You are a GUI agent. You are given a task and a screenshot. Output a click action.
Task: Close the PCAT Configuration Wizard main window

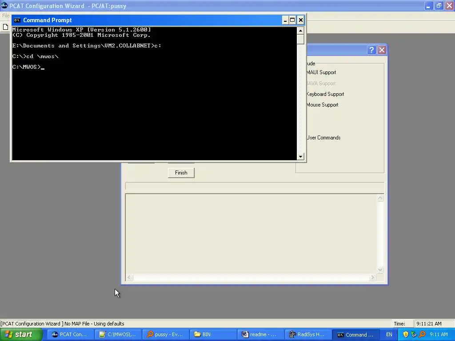click(x=450, y=6)
